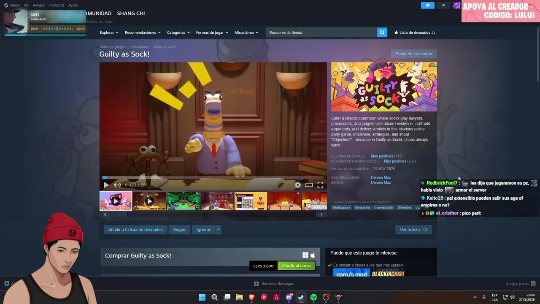Expand the Formas de jugar dropdown
Screen dimensions: 540x304
[212, 33]
